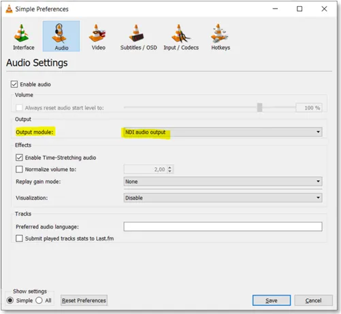
Task: Open the Video preferences cone icon
Action: [98, 33]
